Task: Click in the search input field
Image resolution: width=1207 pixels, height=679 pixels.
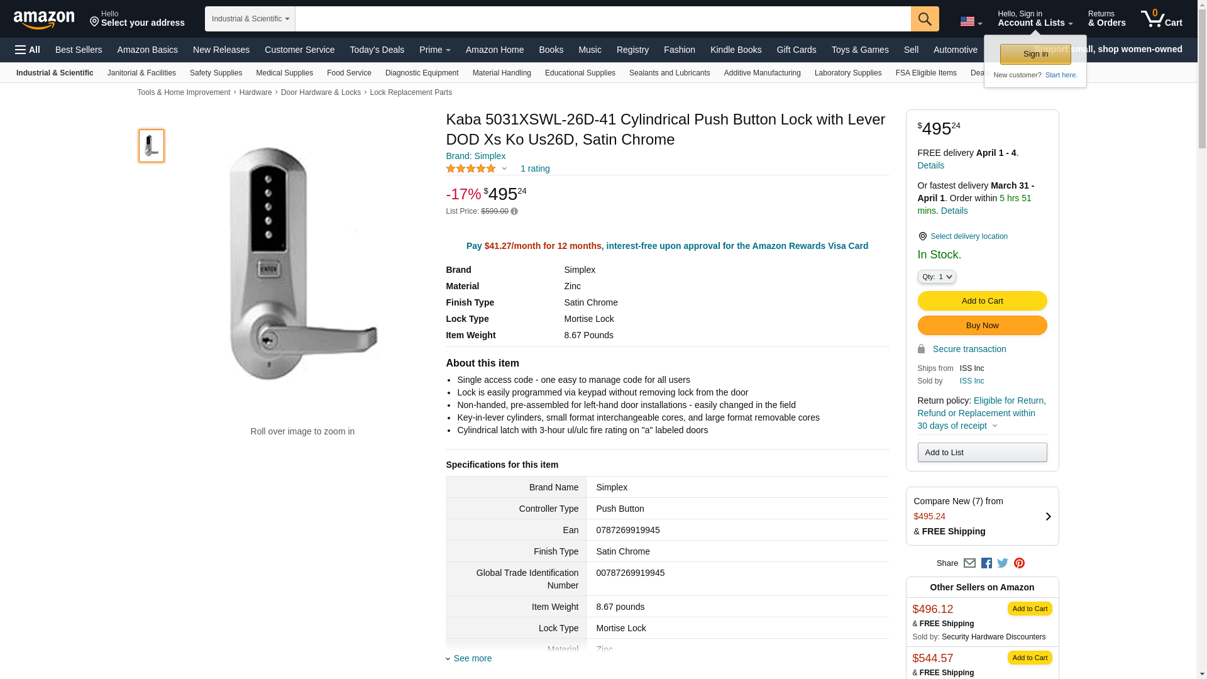Action: point(602,19)
